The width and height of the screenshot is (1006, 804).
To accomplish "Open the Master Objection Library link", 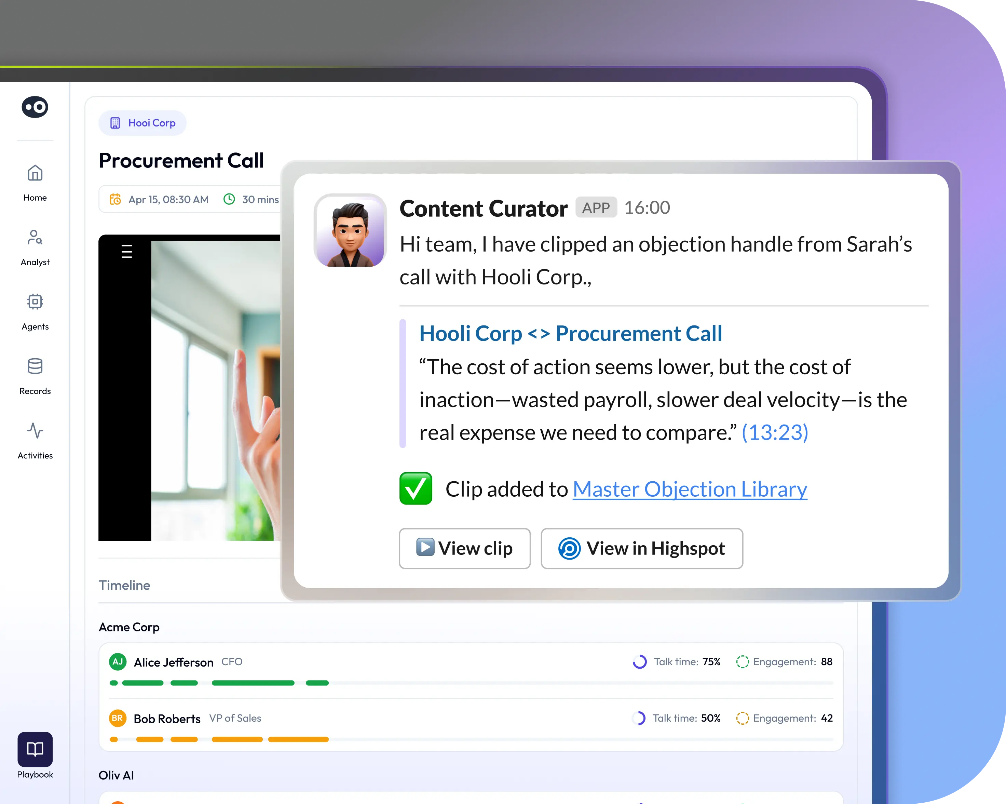I will coord(690,489).
